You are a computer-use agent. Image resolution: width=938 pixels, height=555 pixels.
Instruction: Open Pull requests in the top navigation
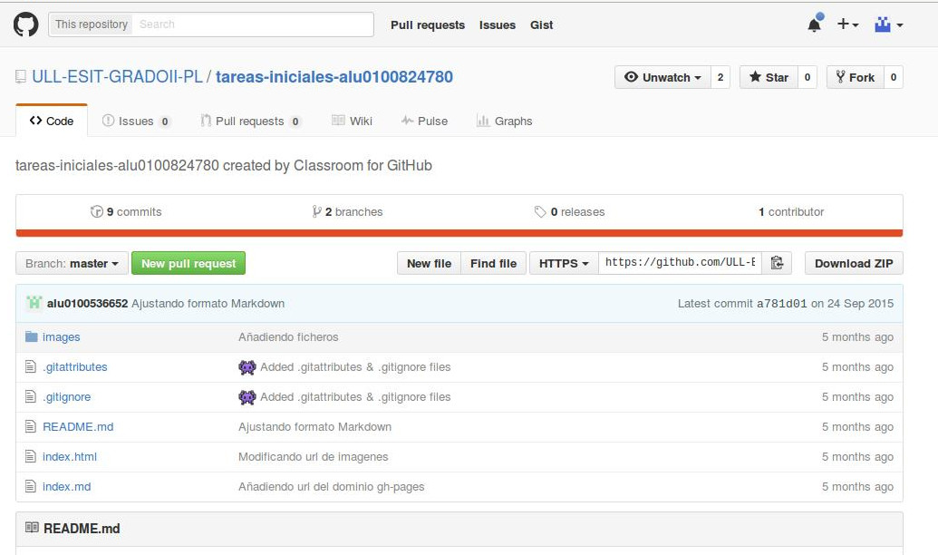[x=428, y=25]
